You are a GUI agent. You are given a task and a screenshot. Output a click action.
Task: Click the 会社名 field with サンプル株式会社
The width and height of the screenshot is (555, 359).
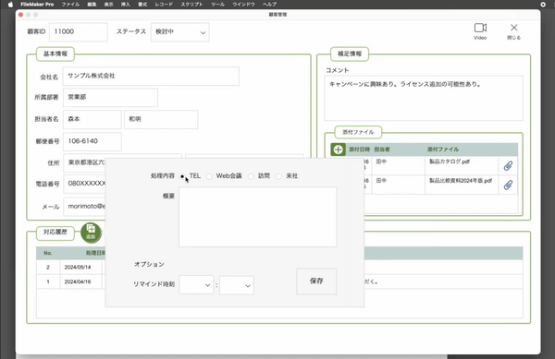pyautogui.click(x=151, y=76)
